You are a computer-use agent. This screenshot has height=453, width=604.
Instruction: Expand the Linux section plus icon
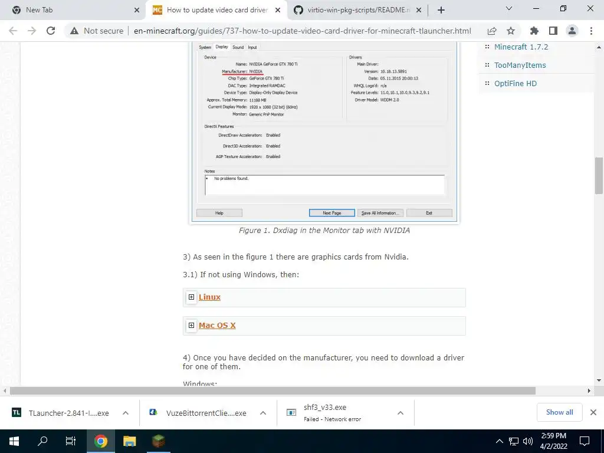[x=192, y=297]
